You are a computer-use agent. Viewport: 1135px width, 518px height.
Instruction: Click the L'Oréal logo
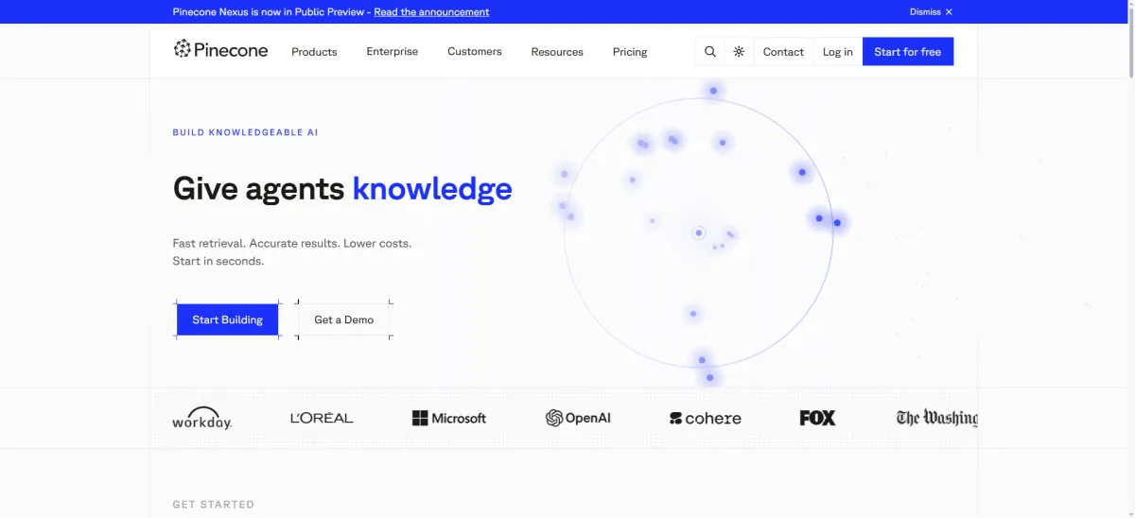(322, 418)
